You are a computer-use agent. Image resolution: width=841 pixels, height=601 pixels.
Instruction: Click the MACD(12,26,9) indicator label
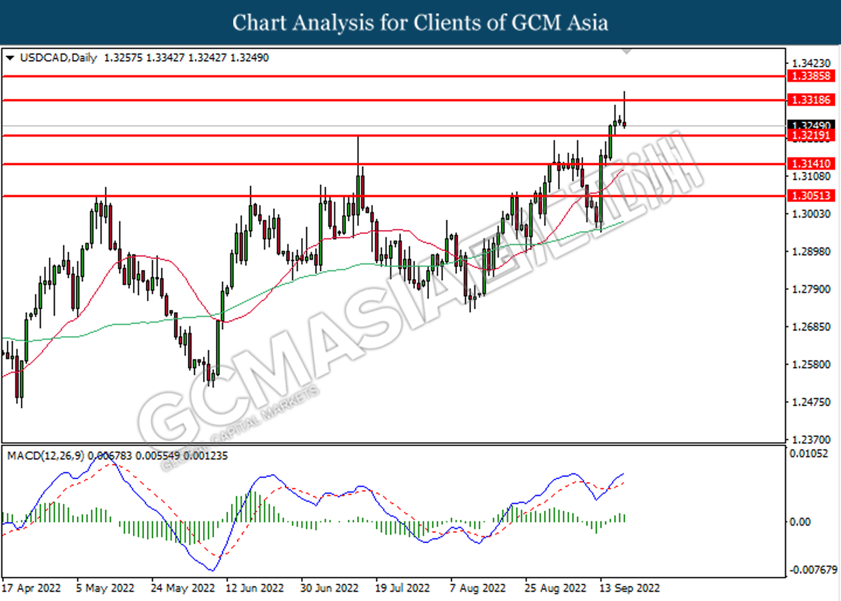(46, 456)
